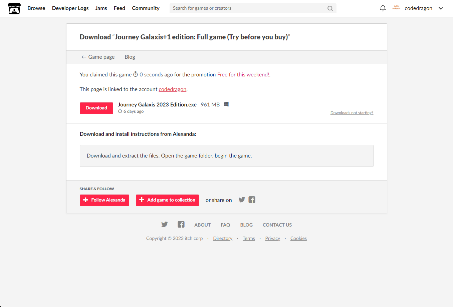
Task: Click the clock icon by claimed time
Action: pos(136,74)
